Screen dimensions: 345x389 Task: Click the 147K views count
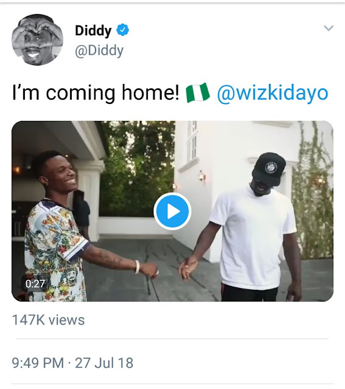pyautogui.click(x=49, y=320)
